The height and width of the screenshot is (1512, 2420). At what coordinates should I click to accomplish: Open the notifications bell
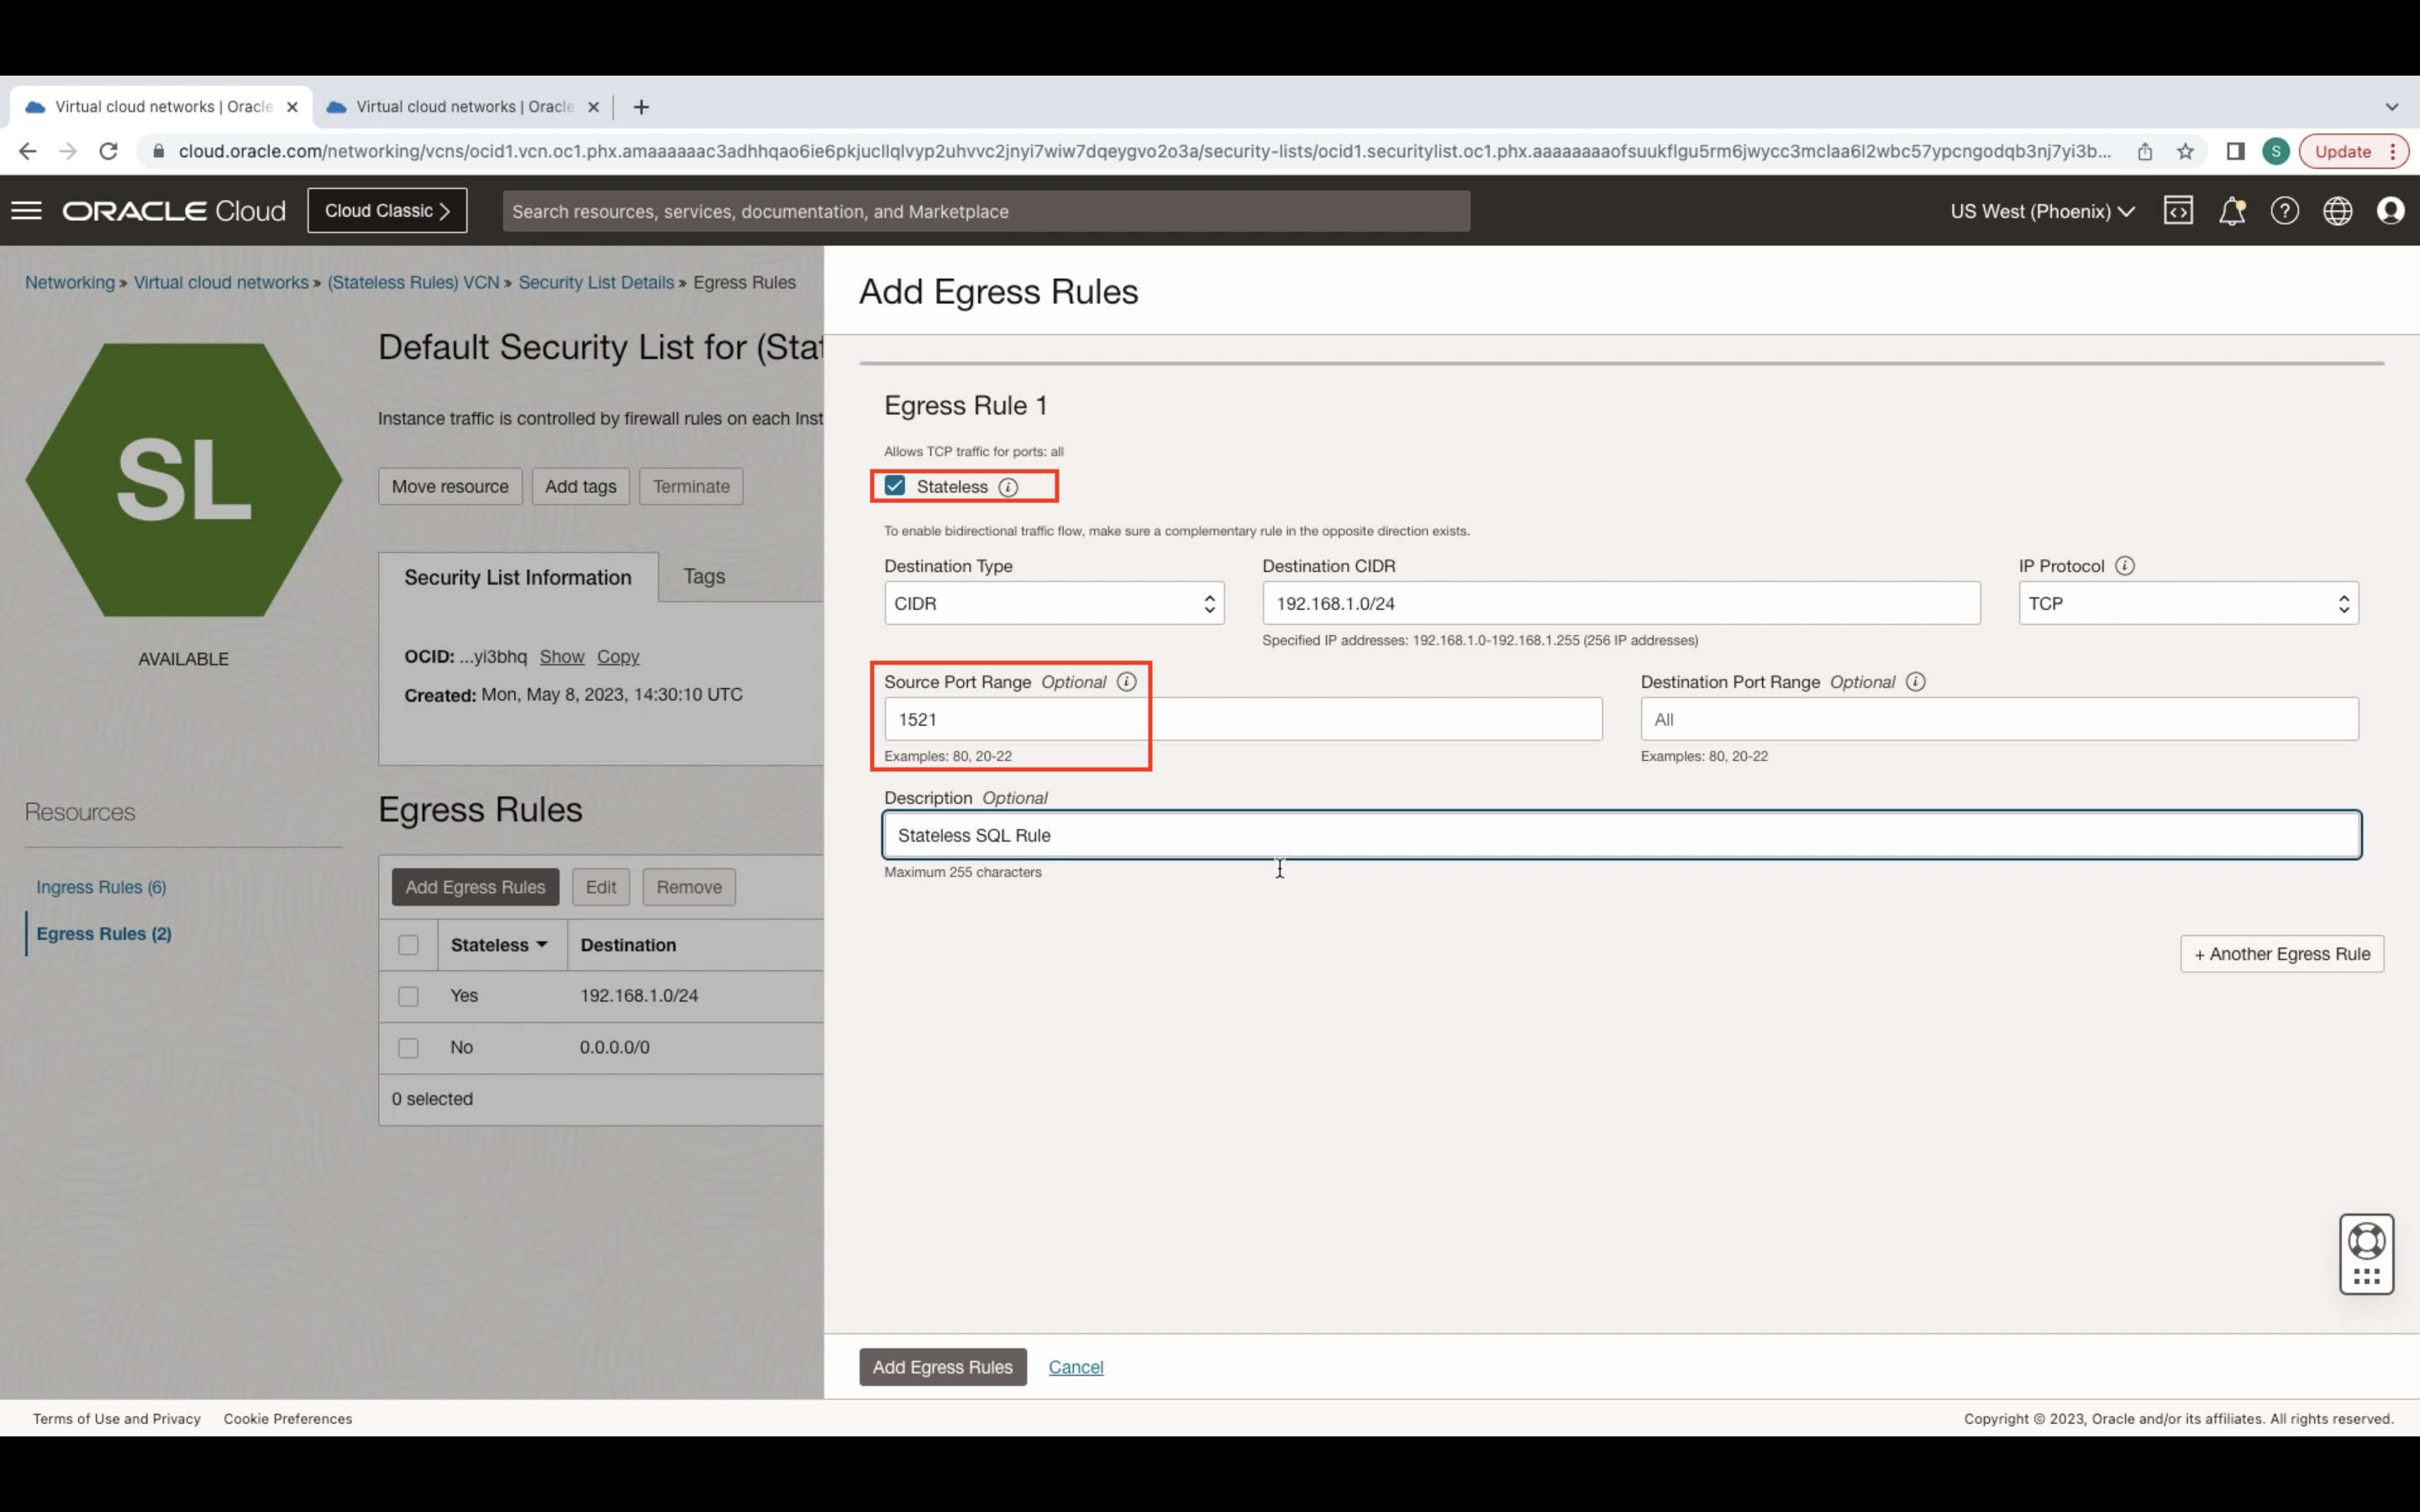[x=2232, y=210]
